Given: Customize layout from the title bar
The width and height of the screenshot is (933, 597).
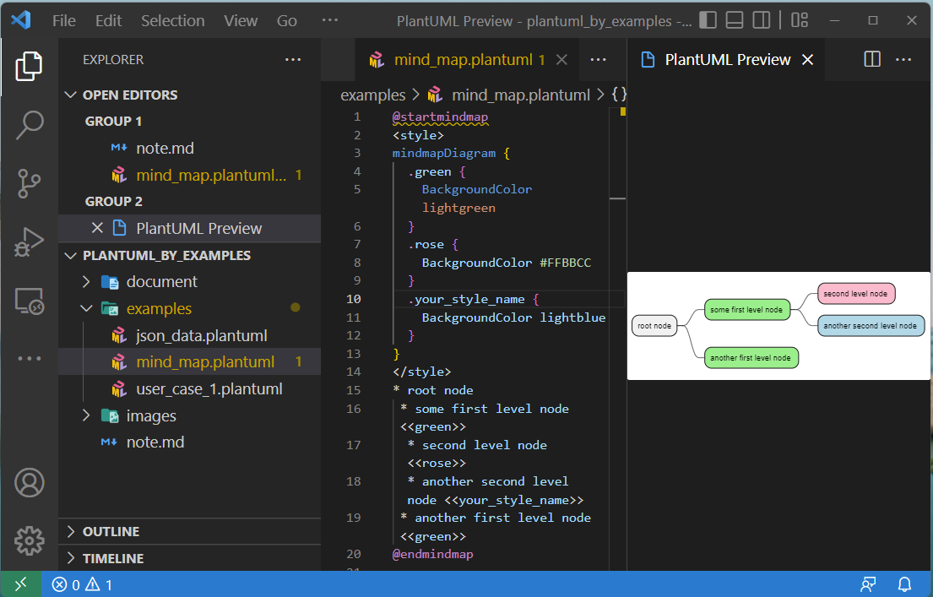Looking at the screenshot, I should click(x=799, y=20).
